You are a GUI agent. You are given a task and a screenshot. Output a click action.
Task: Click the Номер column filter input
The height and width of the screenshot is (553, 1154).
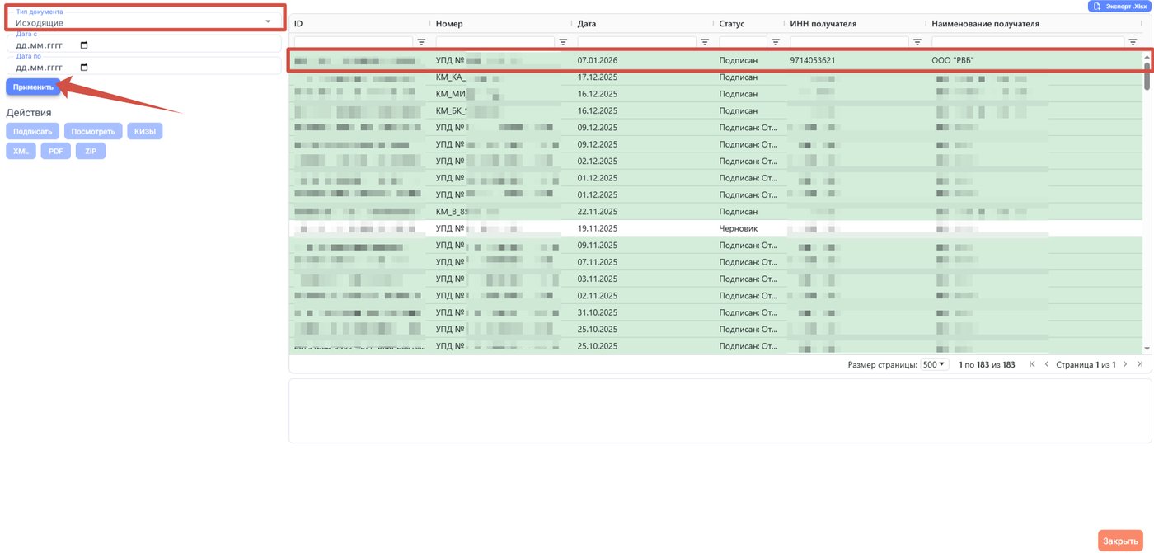click(495, 41)
